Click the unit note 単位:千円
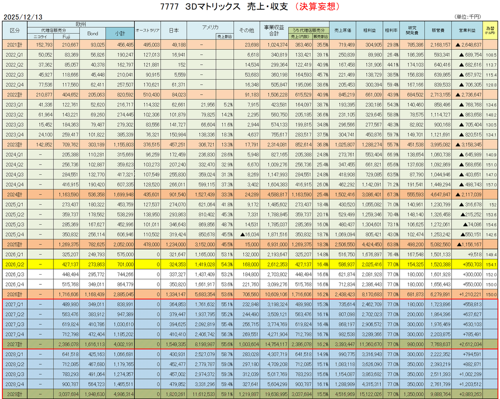 [468, 17]
